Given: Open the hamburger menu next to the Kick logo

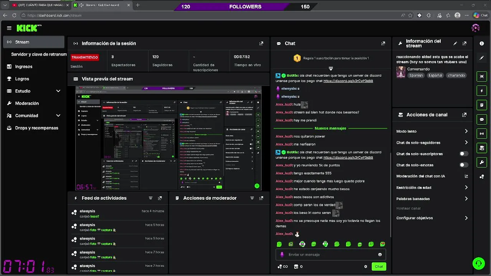Looking at the screenshot, I should pos(9,28).
